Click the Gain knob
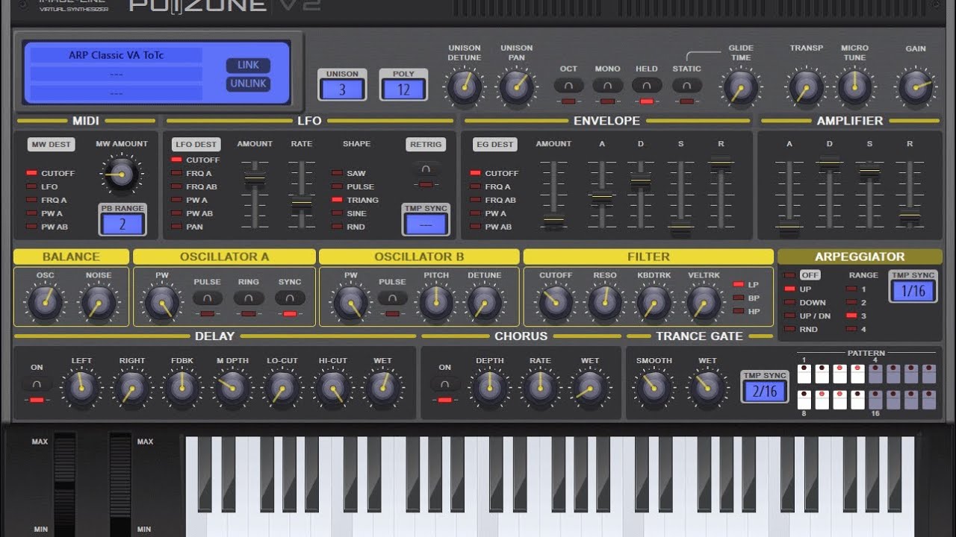The image size is (956, 537). pyautogui.click(x=916, y=87)
